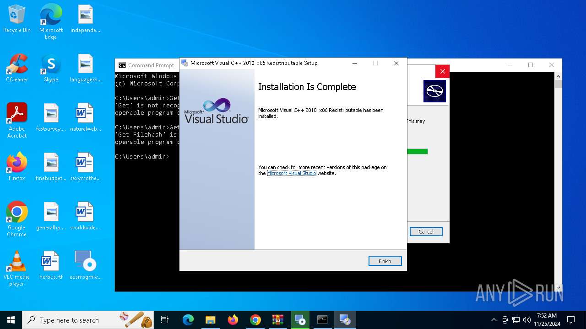Click the installer disc logo icon
This screenshot has height=329, width=586.
434,91
